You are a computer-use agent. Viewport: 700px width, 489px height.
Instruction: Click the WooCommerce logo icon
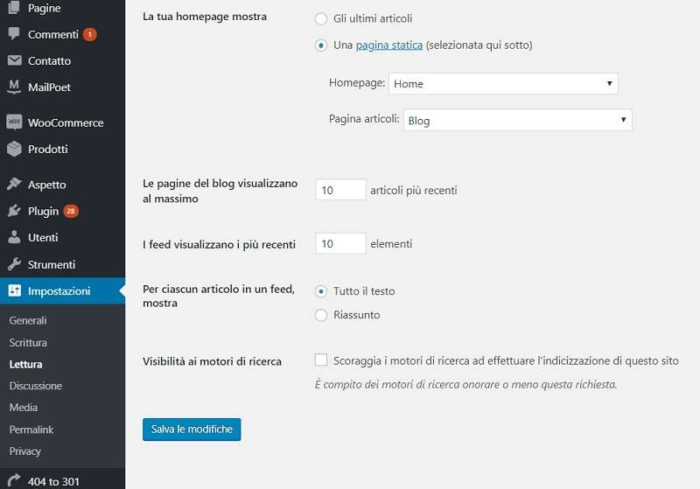pos(13,123)
